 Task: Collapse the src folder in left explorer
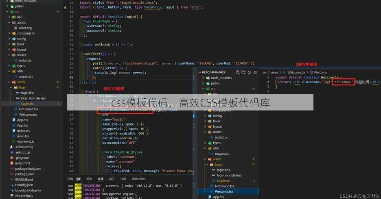coord(7,12)
